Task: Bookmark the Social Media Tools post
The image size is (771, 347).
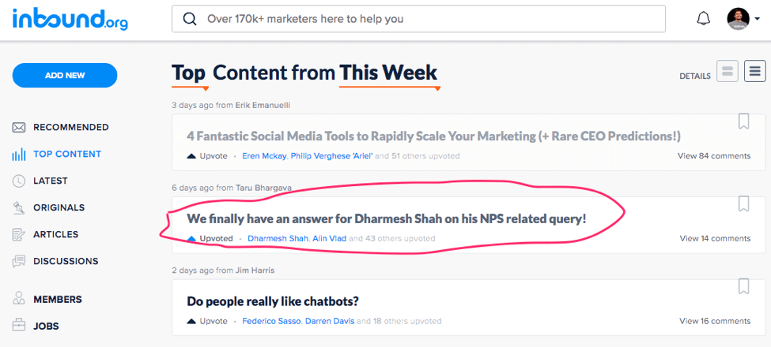Action: pos(743,121)
